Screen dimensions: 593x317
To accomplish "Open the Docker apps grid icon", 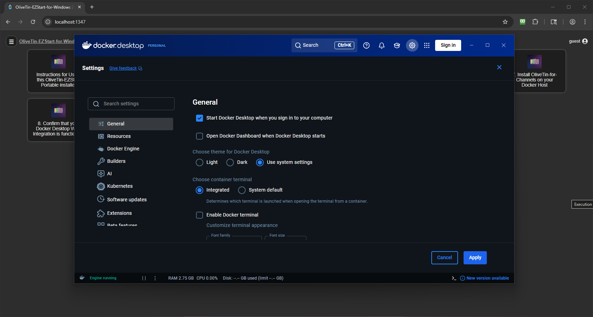I will tap(426, 45).
